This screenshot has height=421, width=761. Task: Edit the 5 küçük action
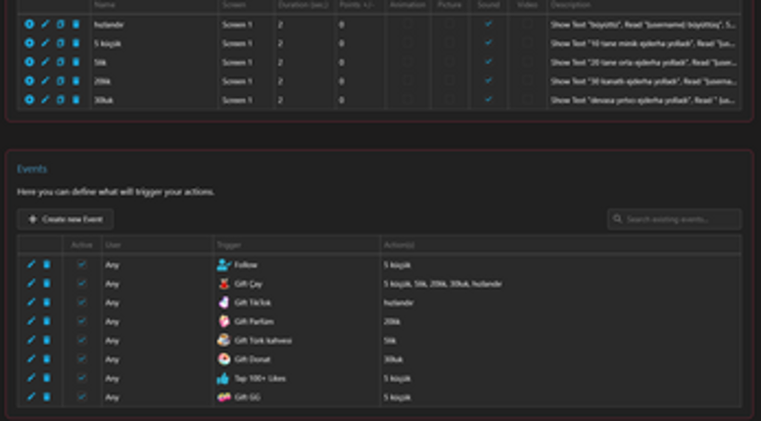pos(45,43)
